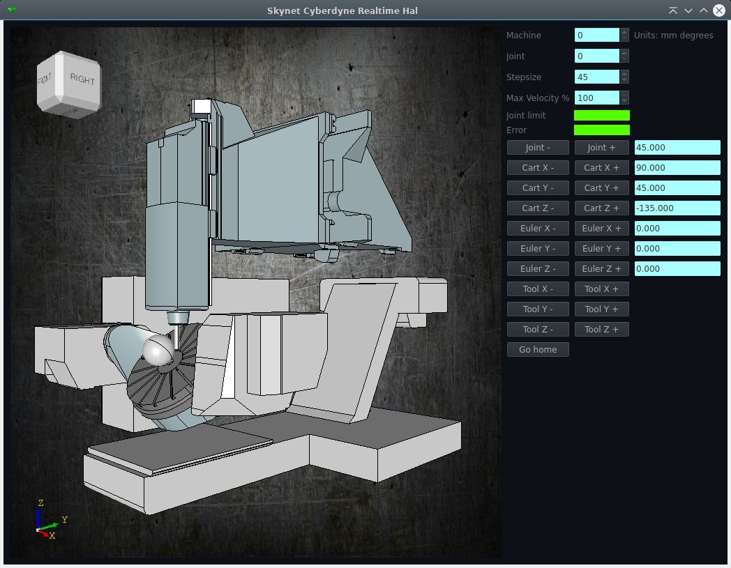This screenshot has width=731, height=568.
Task: Decrement the Joint spinbox using down arrow
Action: pos(625,59)
